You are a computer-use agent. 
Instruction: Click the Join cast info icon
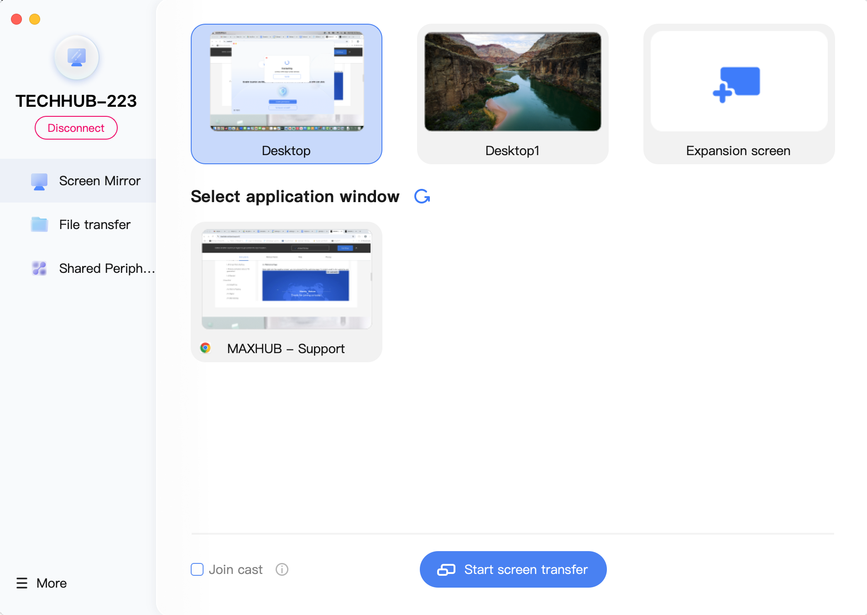[x=282, y=569]
